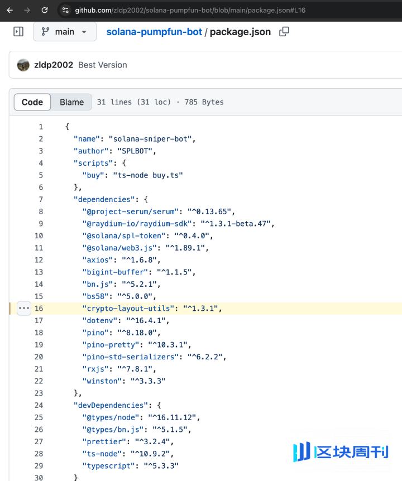Click the "bs58" dependency line
402x481 pixels.
pyautogui.click(x=119, y=296)
